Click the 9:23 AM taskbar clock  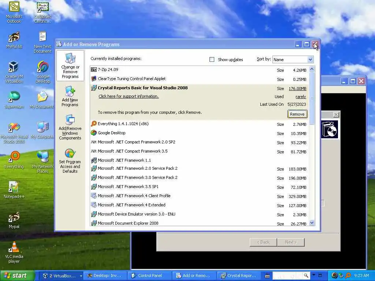pyautogui.click(x=361, y=276)
